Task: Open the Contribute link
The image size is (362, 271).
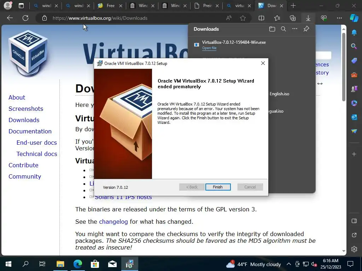Action: [23, 165]
